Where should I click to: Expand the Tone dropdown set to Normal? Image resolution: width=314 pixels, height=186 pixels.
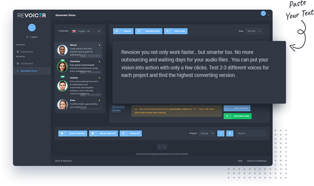(254, 31)
